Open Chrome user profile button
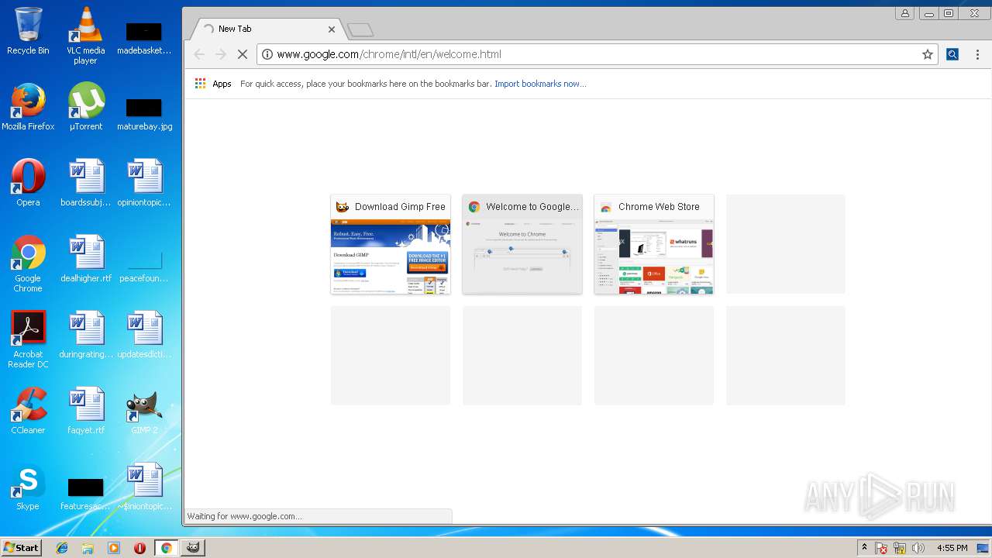Viewport: 992px width, 558px height. pyautogui.click(x=904, y=13)
